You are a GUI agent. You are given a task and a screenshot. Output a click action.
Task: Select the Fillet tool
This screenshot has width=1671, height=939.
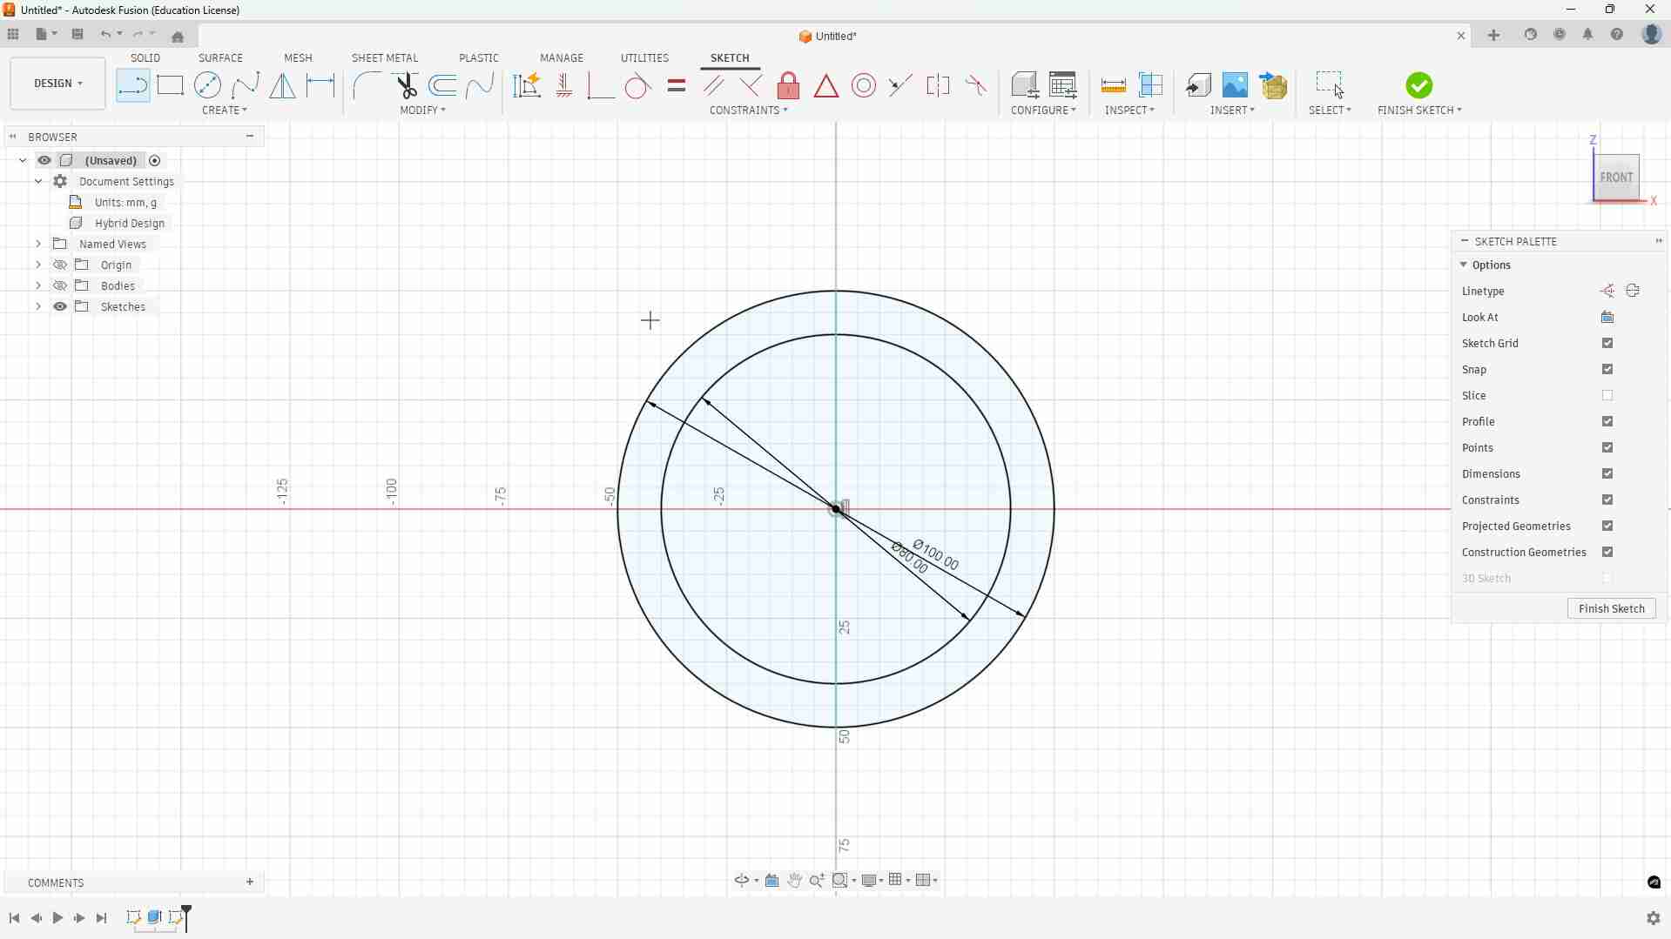(367, 85)
